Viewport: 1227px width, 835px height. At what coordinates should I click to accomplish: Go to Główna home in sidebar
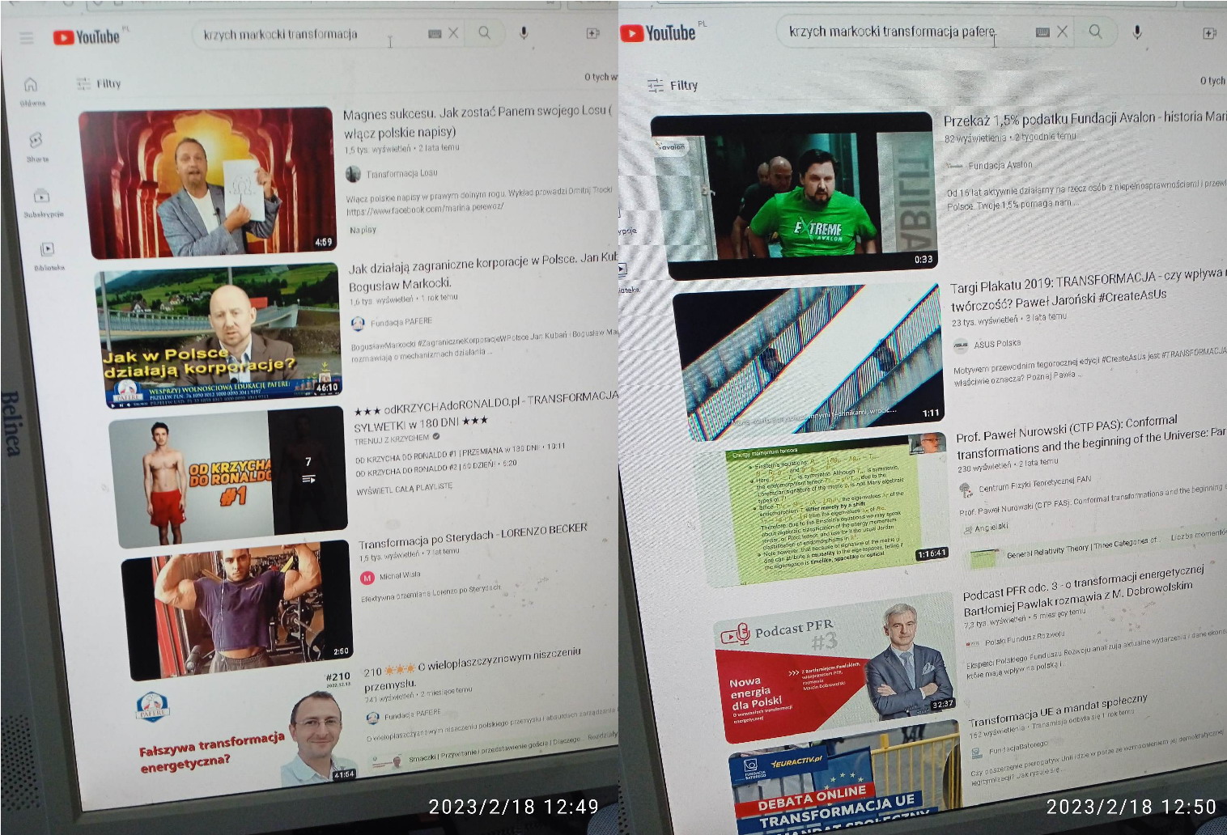coord(32,91)
